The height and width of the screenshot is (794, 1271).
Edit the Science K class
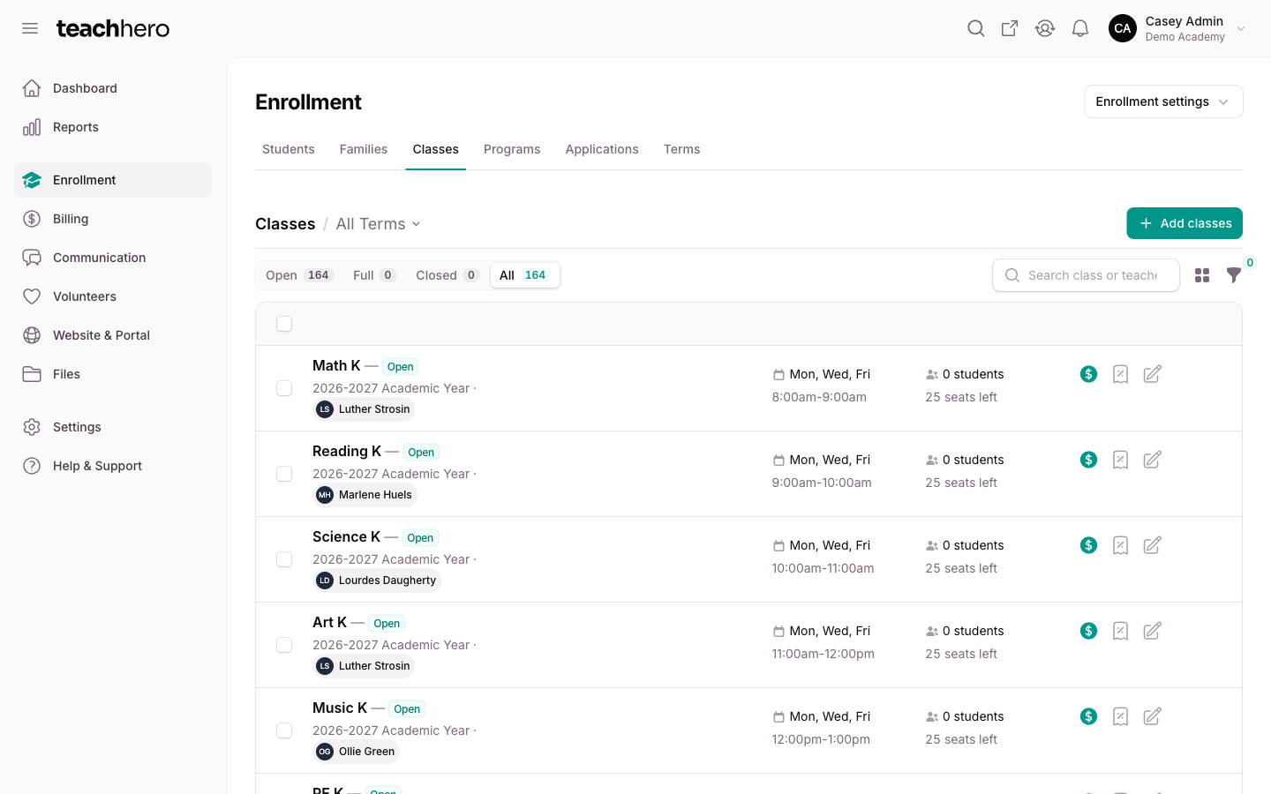(1152, 545)
